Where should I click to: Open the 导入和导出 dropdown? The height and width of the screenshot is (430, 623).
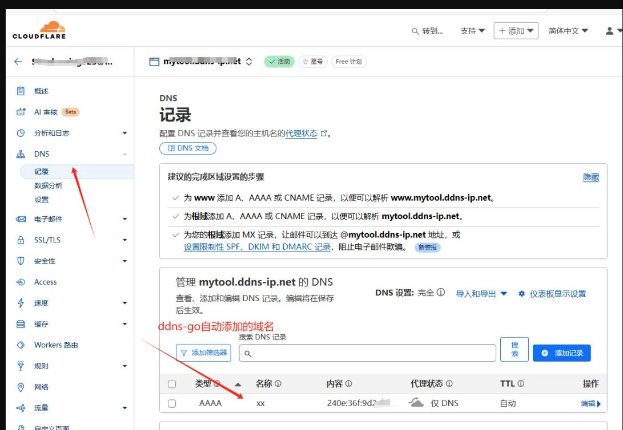(481, 294)
